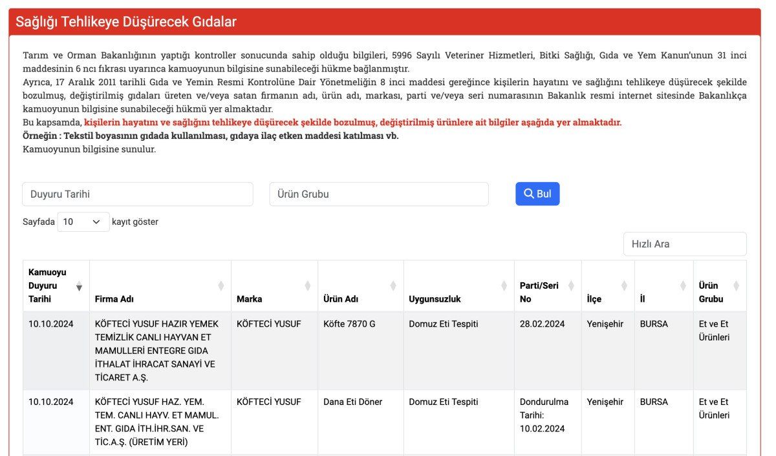Click the first row's 10.10.2024 date cell
Screen dimensions: 776x456
coord(51,324)
